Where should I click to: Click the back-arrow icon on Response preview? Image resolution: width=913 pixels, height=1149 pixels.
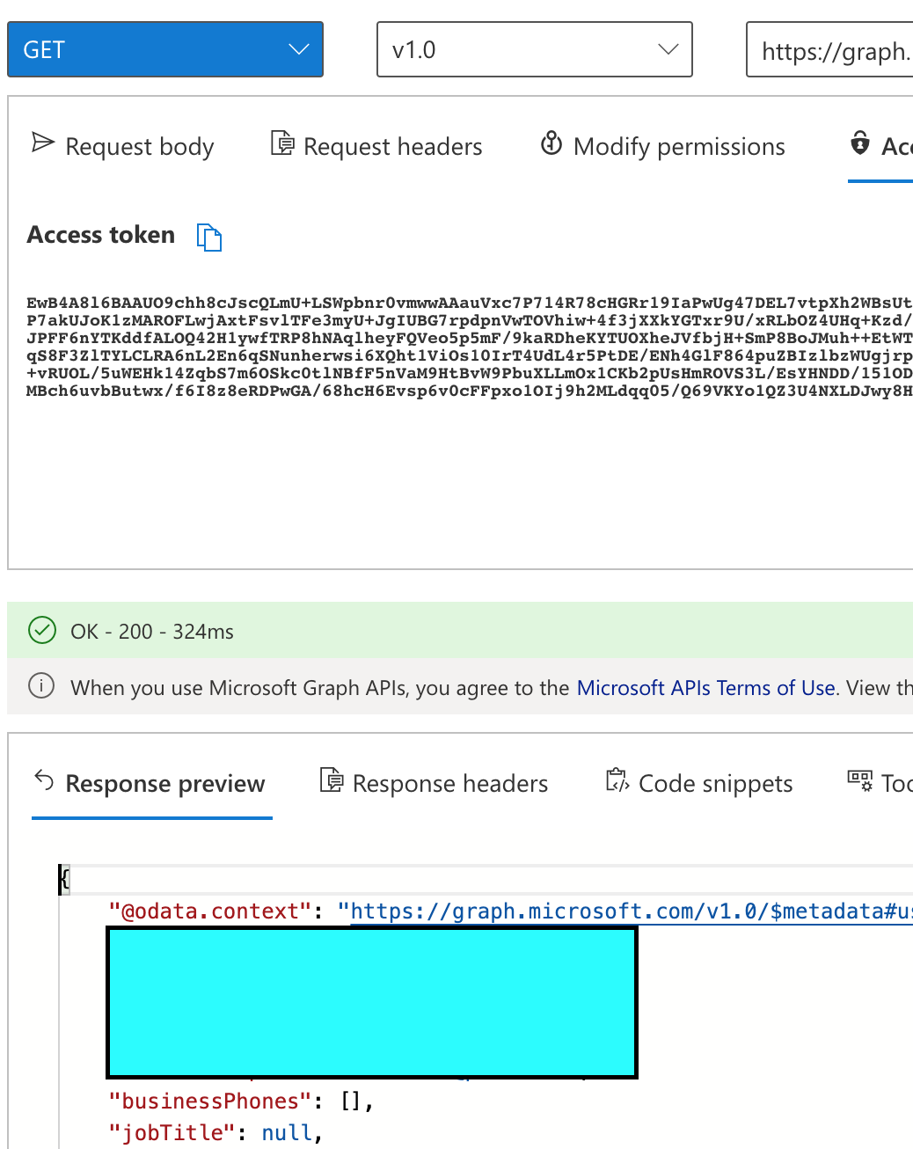click(x=43, y=780)
